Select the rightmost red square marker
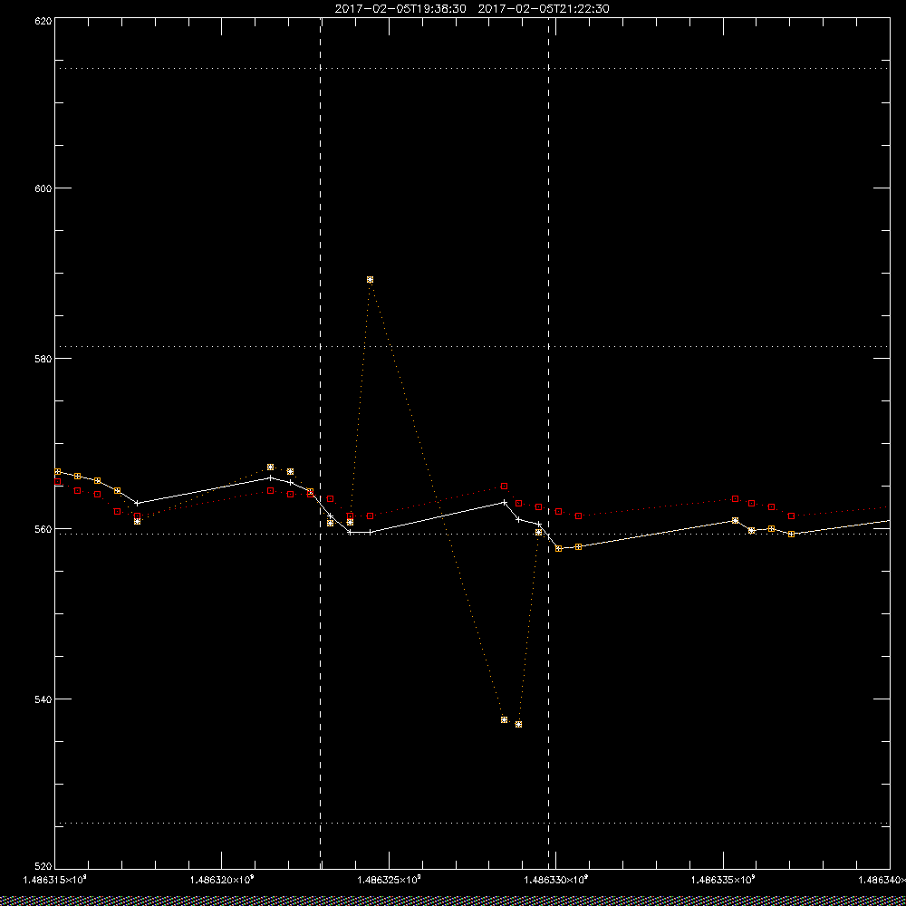Screen dimensions: 906x906 pyautogui.click(x=791, y=516)
